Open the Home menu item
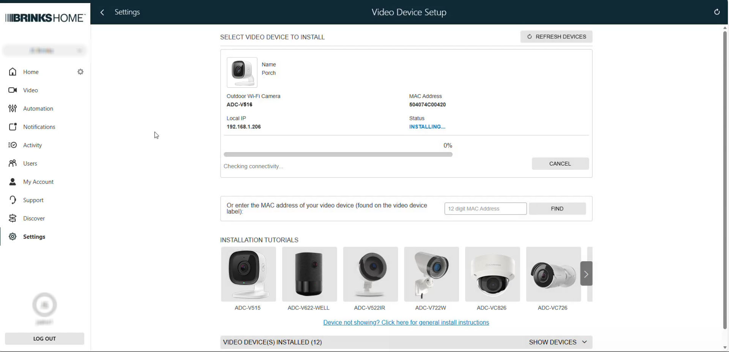 pyautogui.click(x=31, y=72)
